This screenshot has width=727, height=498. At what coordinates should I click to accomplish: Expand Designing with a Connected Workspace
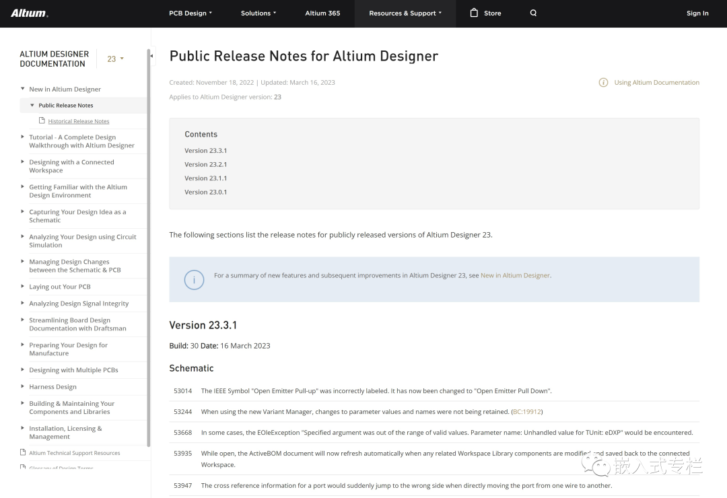pyautogui.click(x=22, y=162)
